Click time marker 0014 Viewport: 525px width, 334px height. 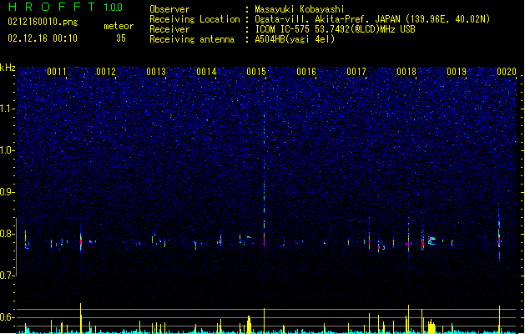[x=206, y=72]
